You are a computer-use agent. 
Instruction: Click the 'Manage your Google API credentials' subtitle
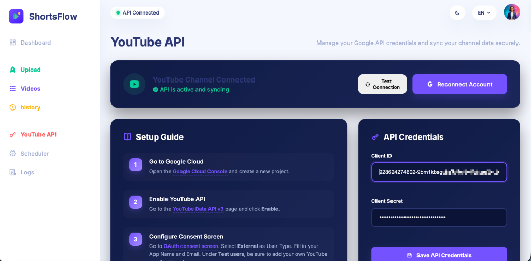pos(418,43)
